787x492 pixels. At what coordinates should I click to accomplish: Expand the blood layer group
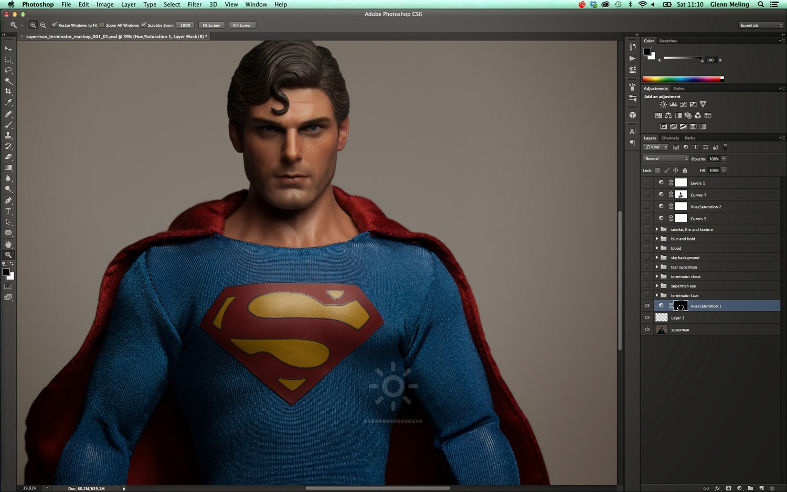coord(656,248)
